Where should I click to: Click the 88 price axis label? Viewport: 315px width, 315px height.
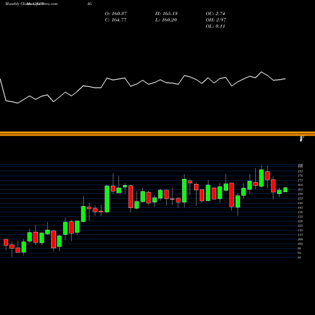(x=299, y=258)
